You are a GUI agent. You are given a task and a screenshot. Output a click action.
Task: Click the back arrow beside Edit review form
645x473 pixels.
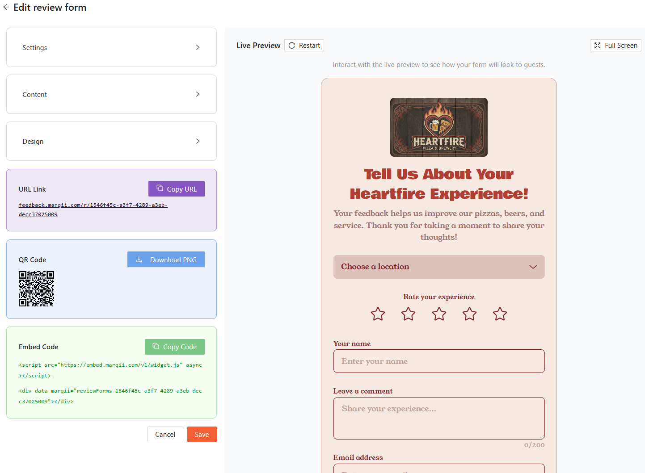click(6, 7)
